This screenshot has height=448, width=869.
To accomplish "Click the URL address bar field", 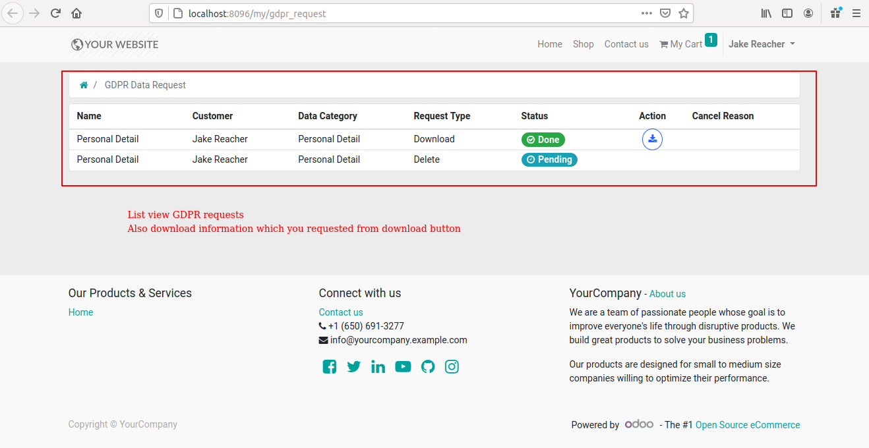I will click(x=409, y=13).
